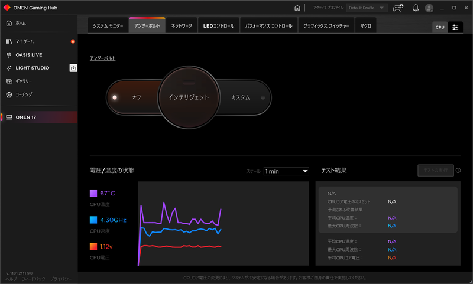Open the スケール 1 min dropdown

[286, 171]
